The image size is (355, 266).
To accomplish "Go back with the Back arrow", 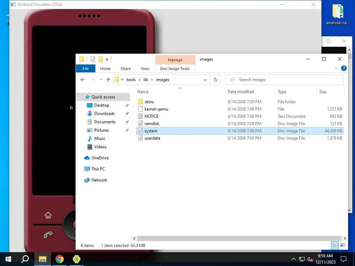I will click(83, 80).
